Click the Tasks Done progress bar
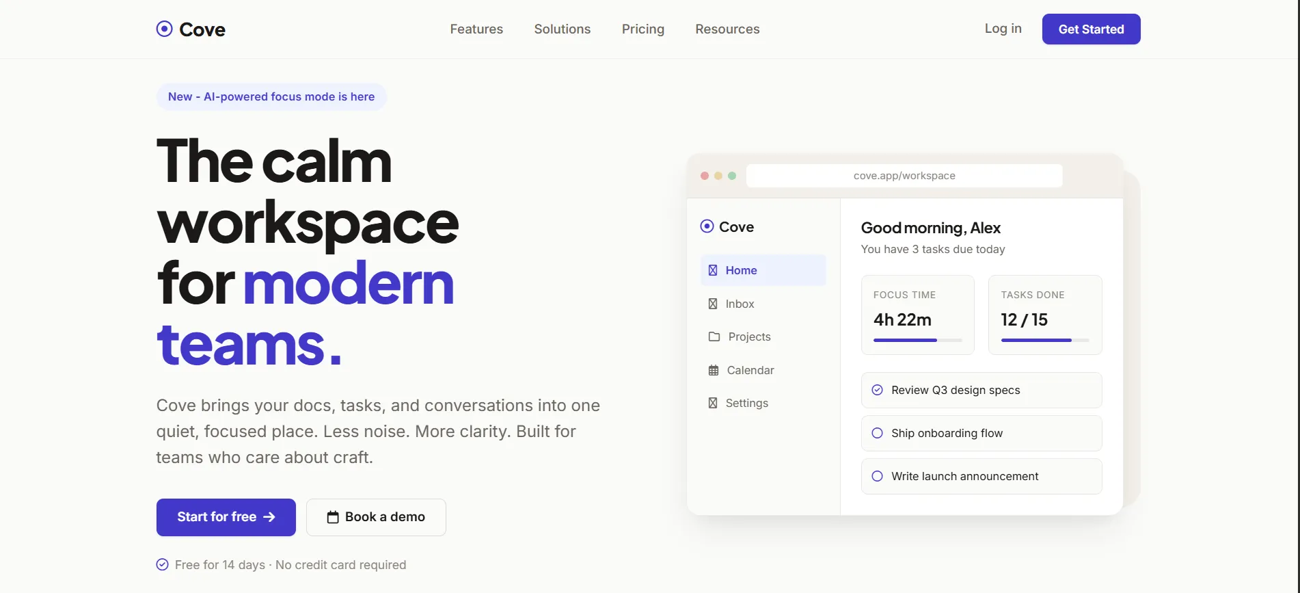 click(x=1045, y=340)
